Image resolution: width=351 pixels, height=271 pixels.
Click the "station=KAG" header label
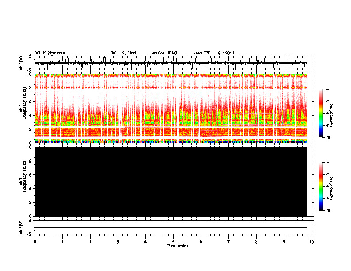coord(165,53)
